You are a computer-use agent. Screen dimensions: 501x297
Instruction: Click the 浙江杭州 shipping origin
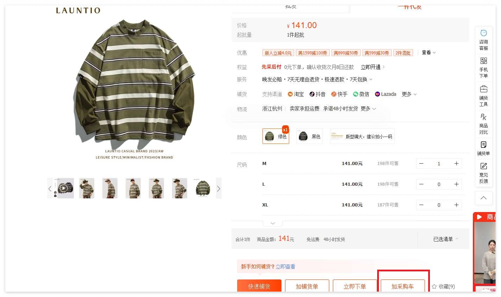272,109
